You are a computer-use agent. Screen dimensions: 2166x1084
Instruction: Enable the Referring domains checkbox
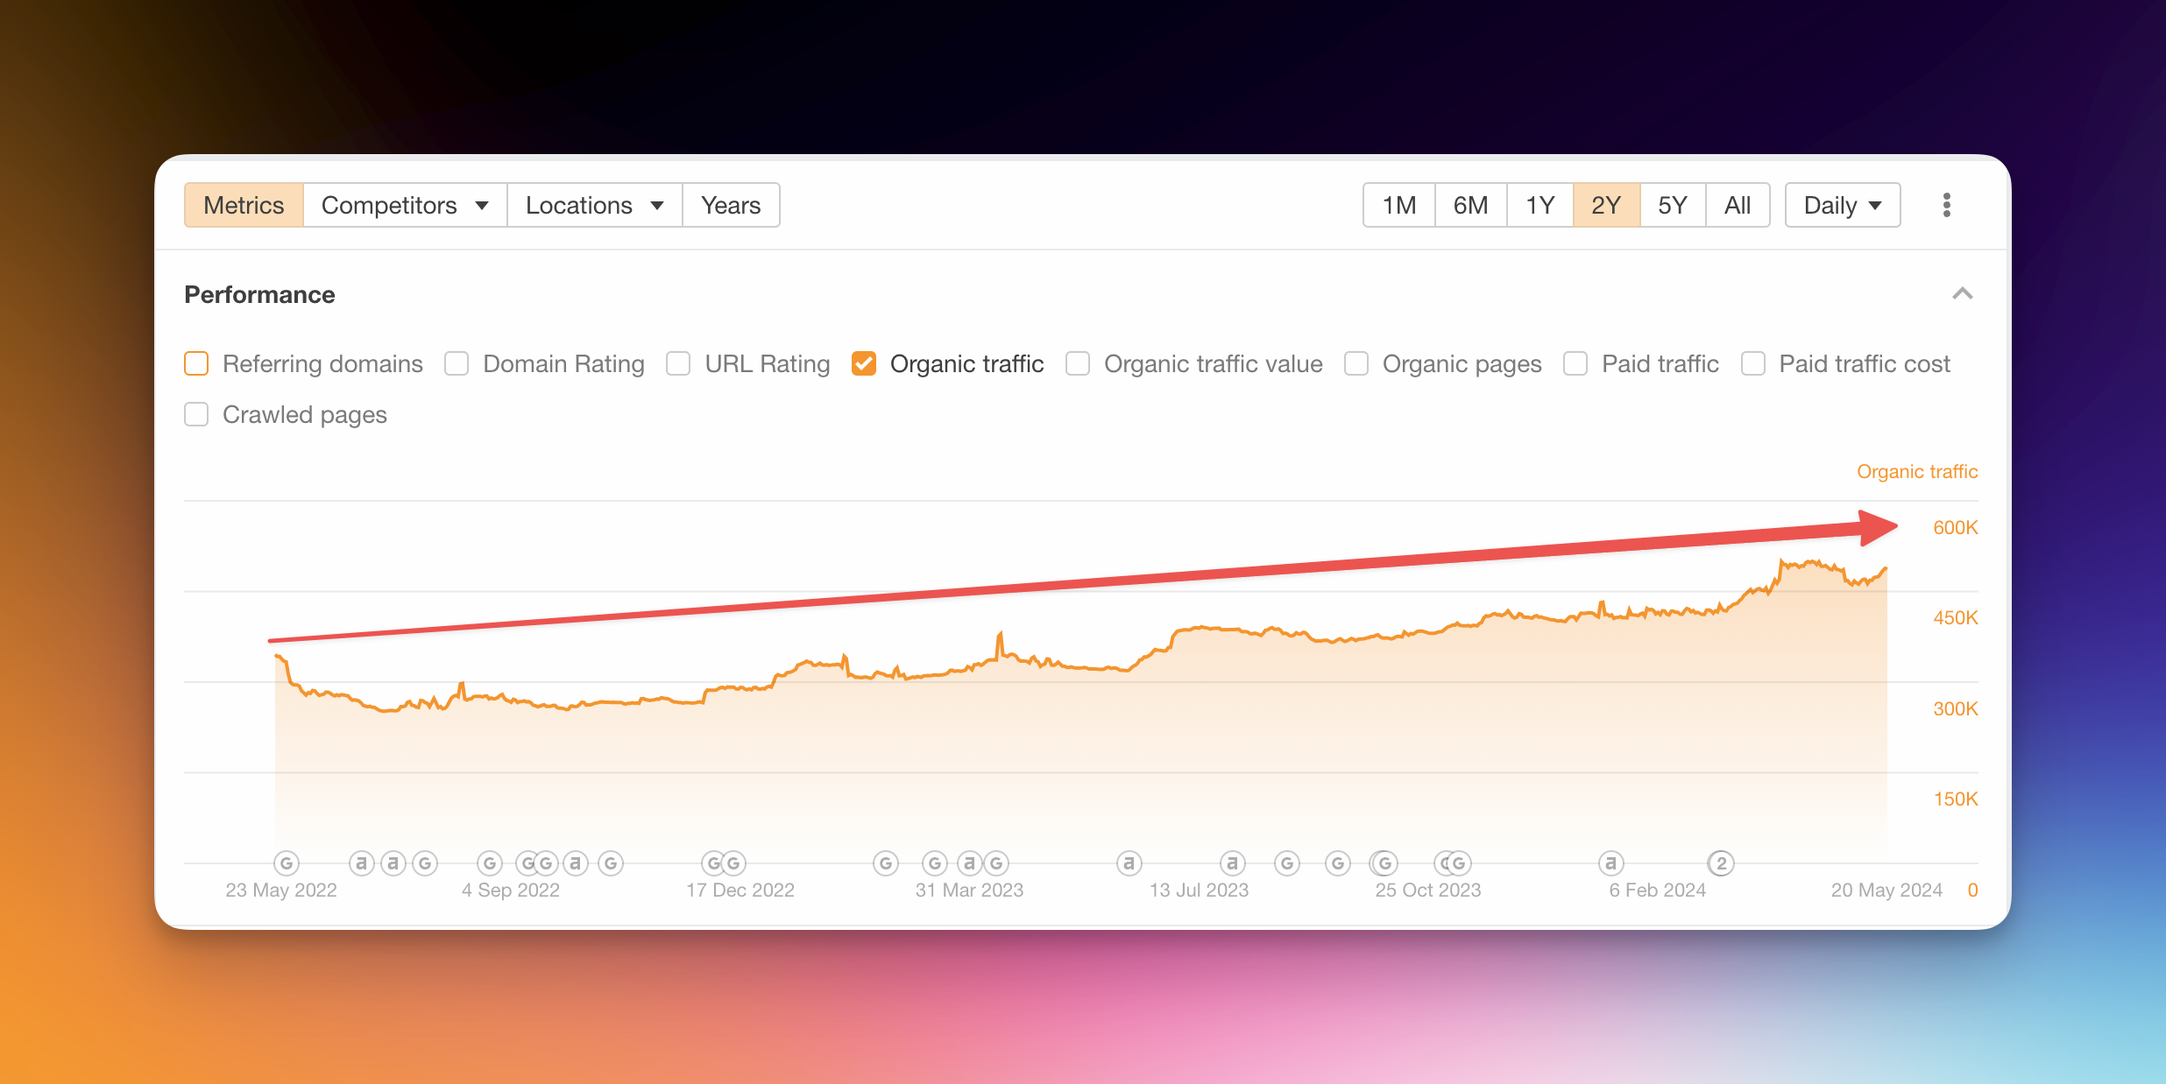196,363
